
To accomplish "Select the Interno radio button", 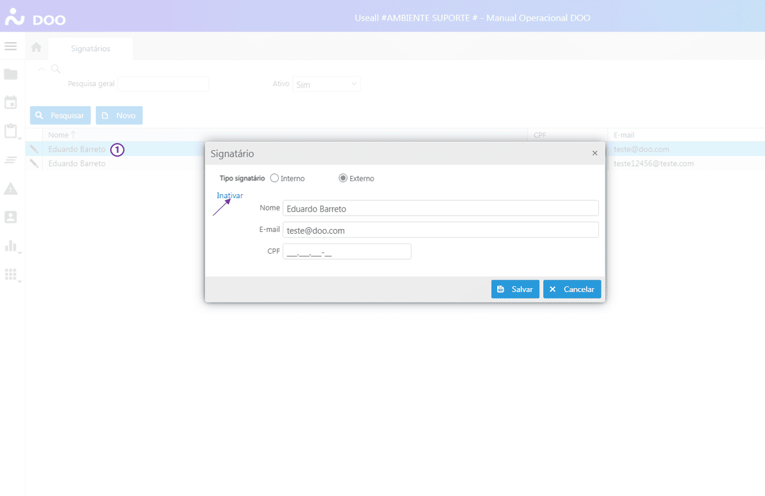I will pyautogui.click(x=274, y=178).
